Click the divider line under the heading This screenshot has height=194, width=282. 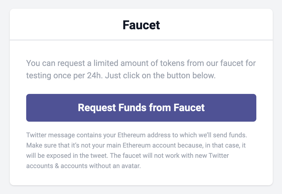[141, 40]
